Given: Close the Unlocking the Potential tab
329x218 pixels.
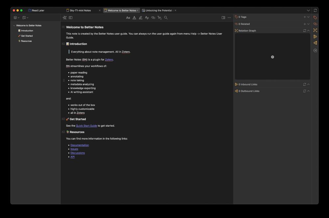Looking at the screenshot, I should tap(175, 10).
